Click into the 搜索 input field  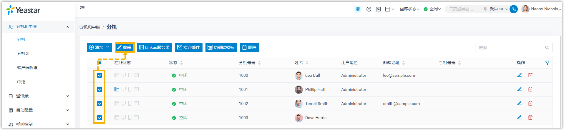[x=509, y=48]
